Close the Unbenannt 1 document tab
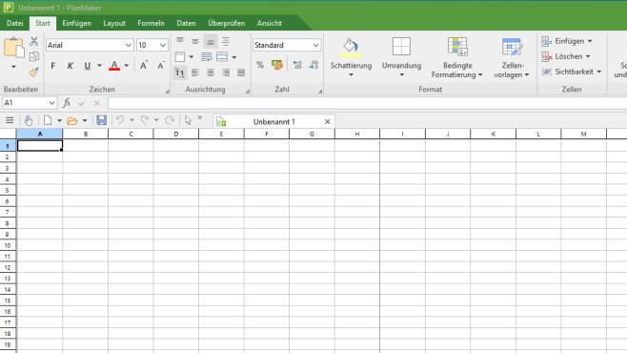 [328, 122]
